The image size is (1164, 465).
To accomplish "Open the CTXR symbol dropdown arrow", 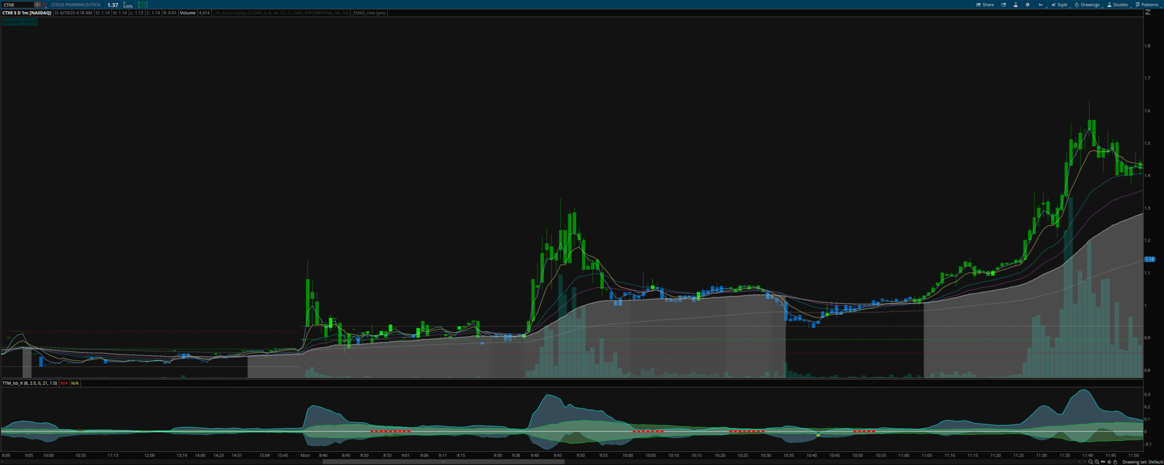I will pos(37,5).
